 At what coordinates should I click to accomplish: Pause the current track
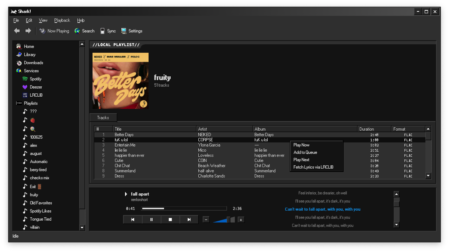point(151,220)
